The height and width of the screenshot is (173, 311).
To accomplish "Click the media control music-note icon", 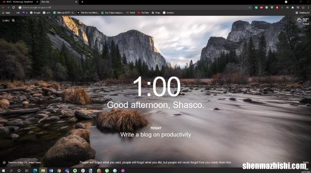I will tap(298, 7).
